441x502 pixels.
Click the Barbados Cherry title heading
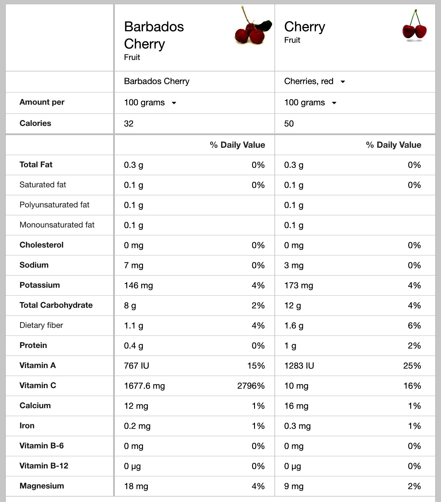click(x=154, y=35)
